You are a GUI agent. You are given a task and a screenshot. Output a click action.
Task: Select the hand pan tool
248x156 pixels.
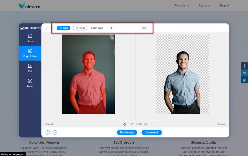pos(125,124)
